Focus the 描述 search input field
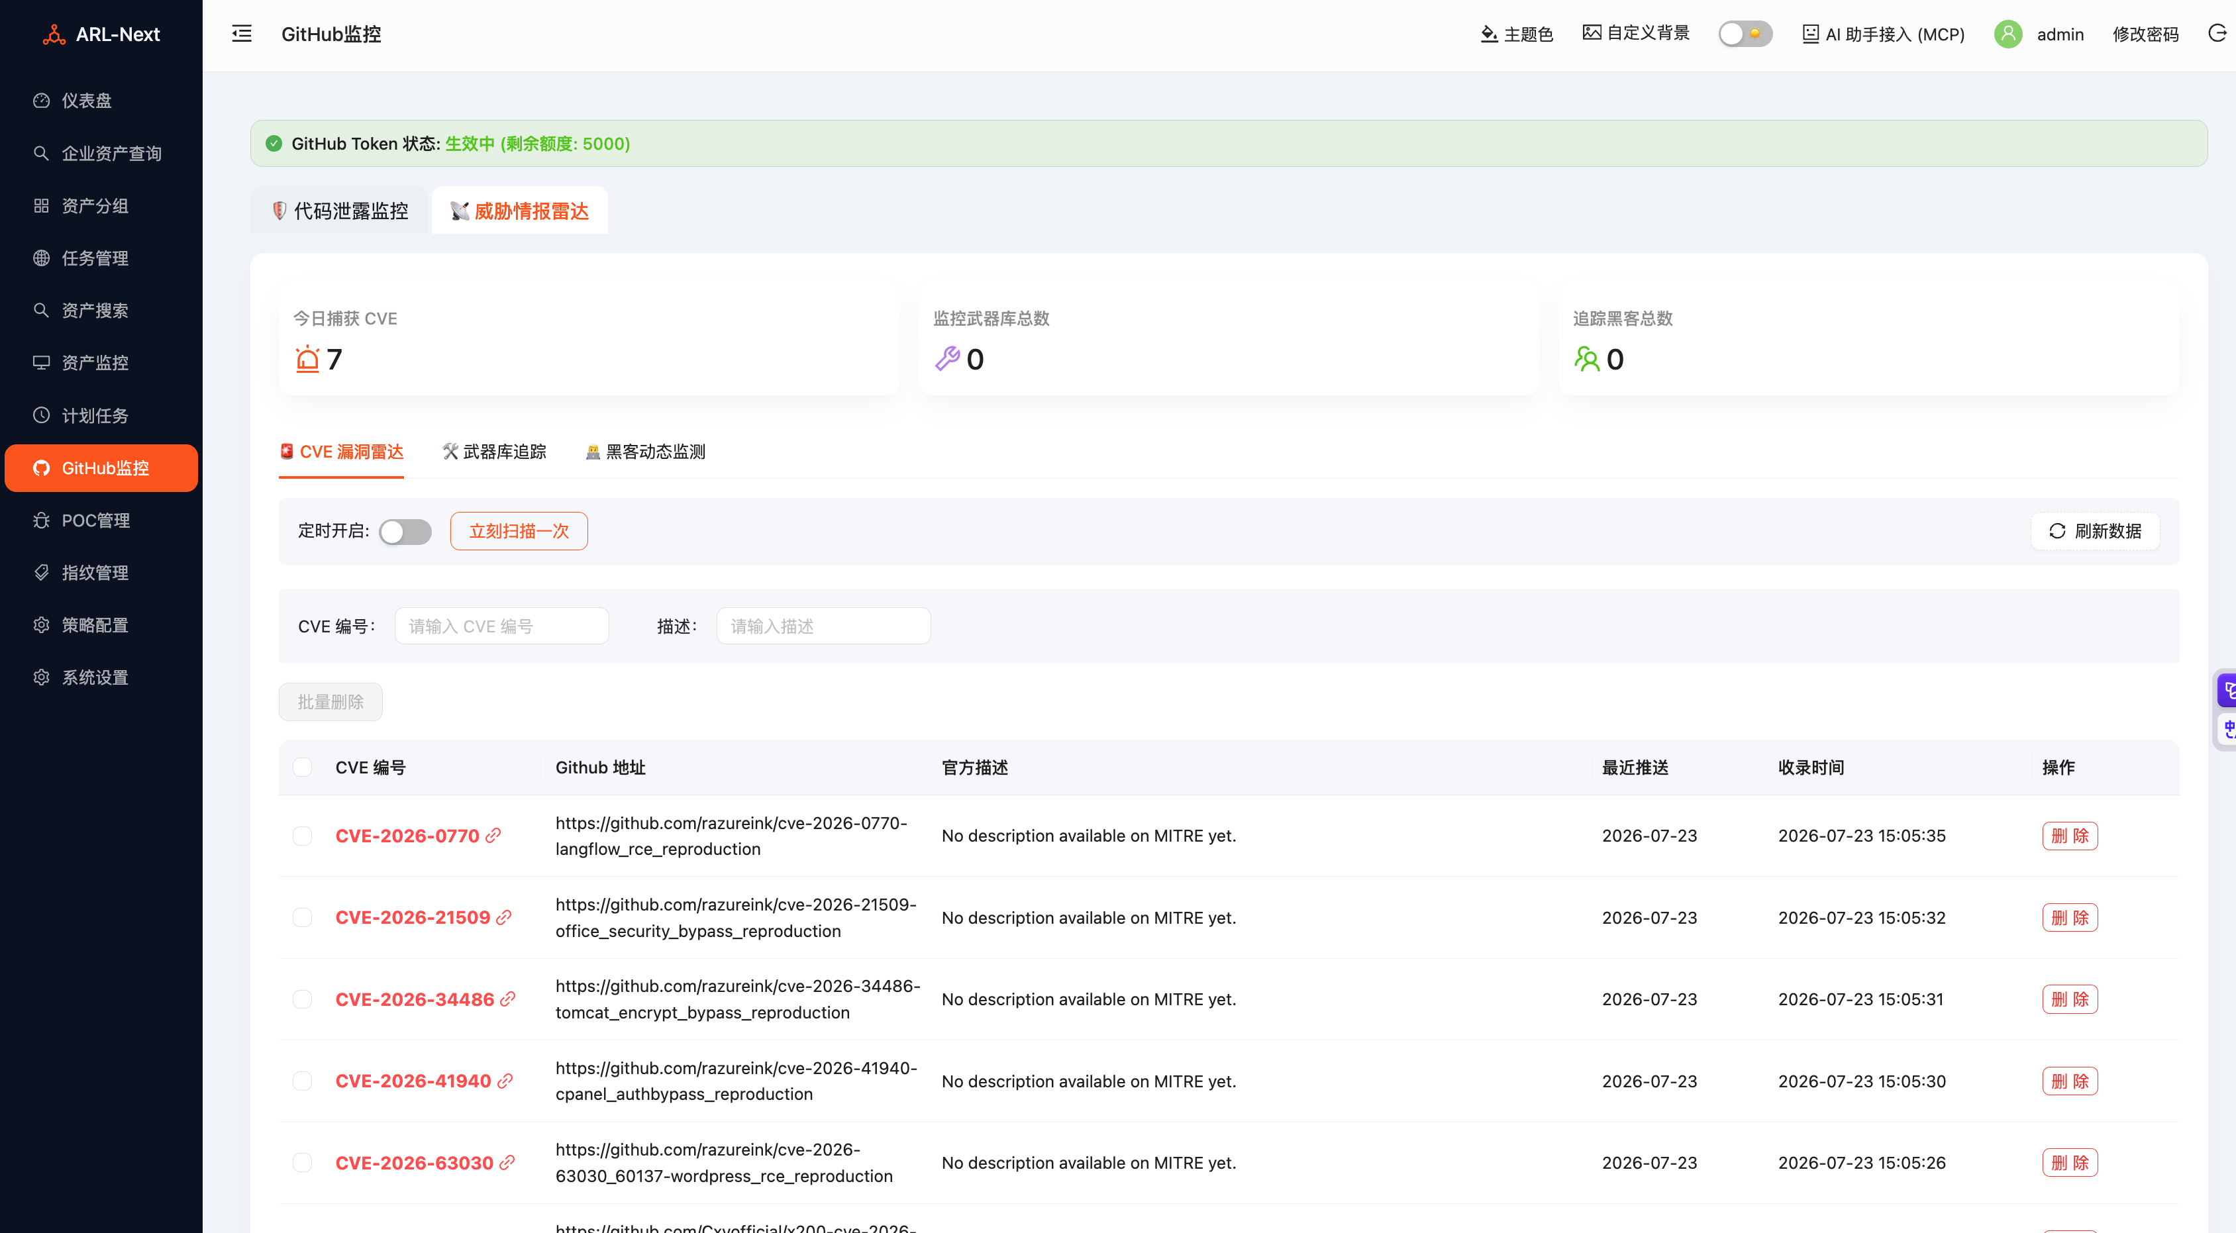This screenshot has width=2236, height=1233. tap(823, 626)
